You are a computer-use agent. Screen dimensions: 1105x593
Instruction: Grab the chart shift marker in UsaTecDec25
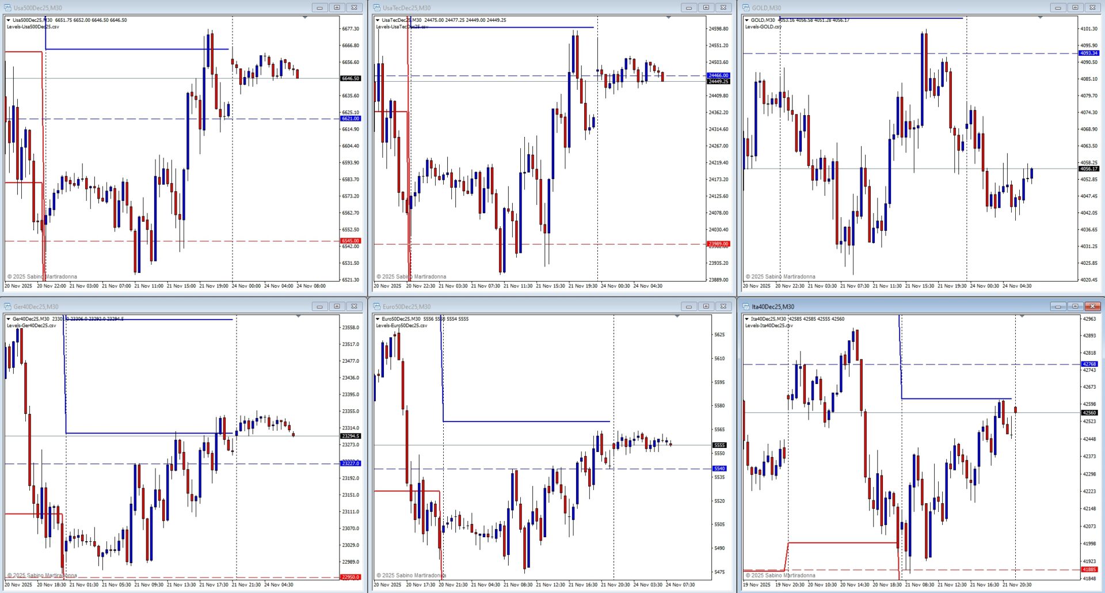coord(669,18)
